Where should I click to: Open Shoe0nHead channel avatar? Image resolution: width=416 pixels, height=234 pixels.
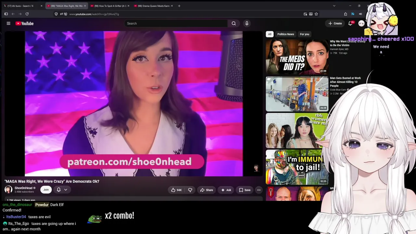8,189
